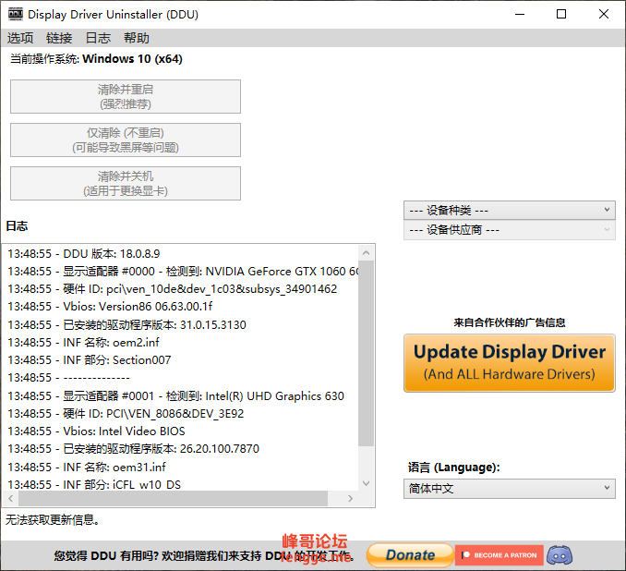Screen dimensions: 626x571
Task: Expand the 设备供应商 dropdown
Action: (509, 230)
